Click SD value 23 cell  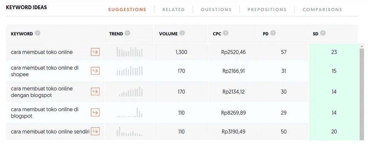334,52
